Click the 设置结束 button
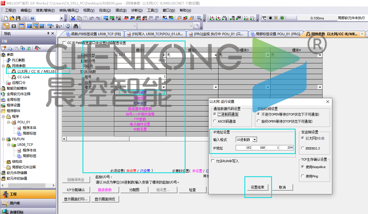Screen dimensions: 368x214 click(257, 187)
